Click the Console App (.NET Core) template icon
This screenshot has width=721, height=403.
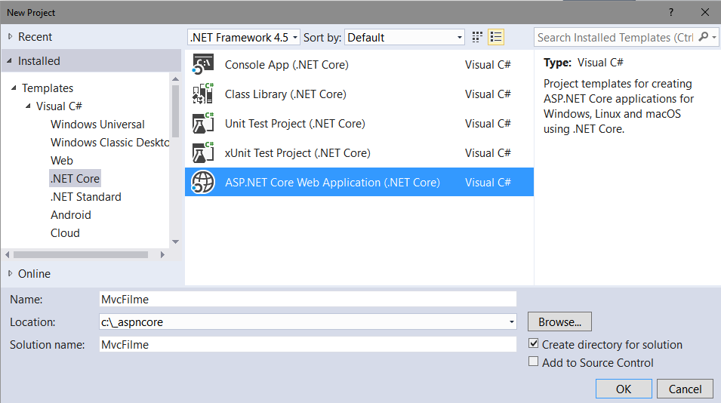click(203, 64)
